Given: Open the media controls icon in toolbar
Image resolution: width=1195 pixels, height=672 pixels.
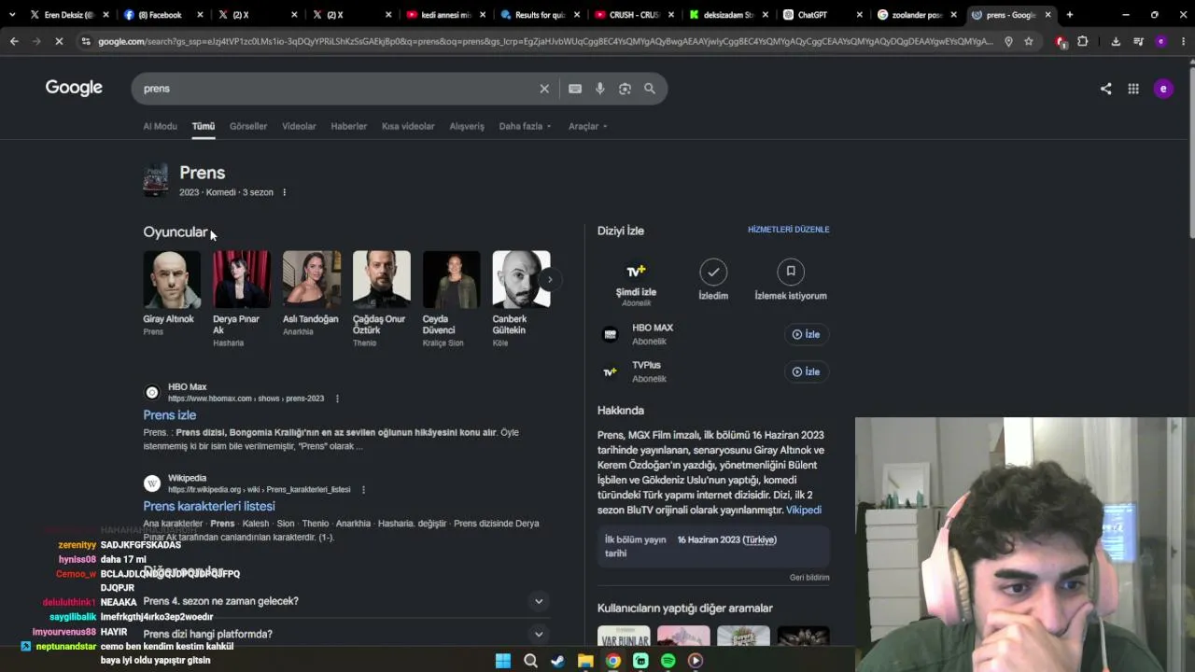Looking at the screenshot, I should point(1138,41).
